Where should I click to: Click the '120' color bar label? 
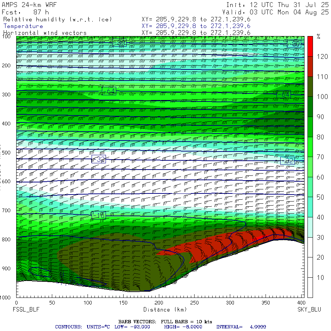tap(322, 57)
